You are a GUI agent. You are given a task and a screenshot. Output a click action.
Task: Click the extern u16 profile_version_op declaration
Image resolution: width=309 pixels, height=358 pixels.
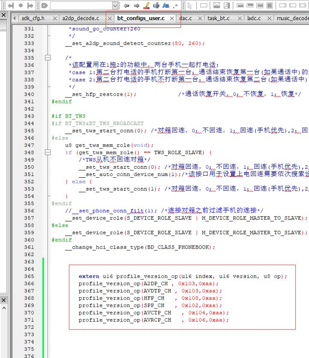(x=183, y=276)
